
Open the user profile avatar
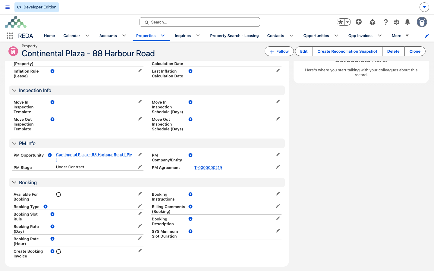422,22
